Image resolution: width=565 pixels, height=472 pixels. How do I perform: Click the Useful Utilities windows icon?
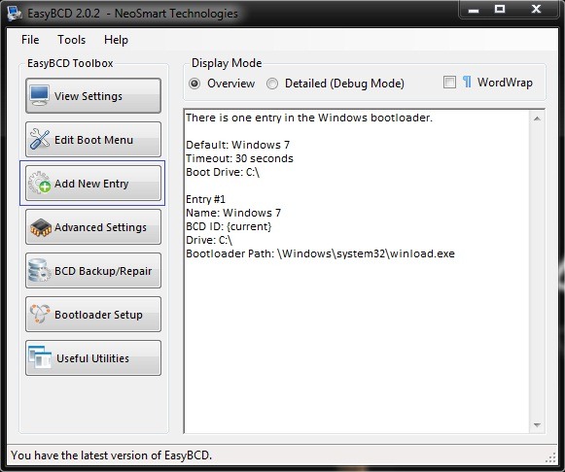pyautogui.click(x=40, y=357)
